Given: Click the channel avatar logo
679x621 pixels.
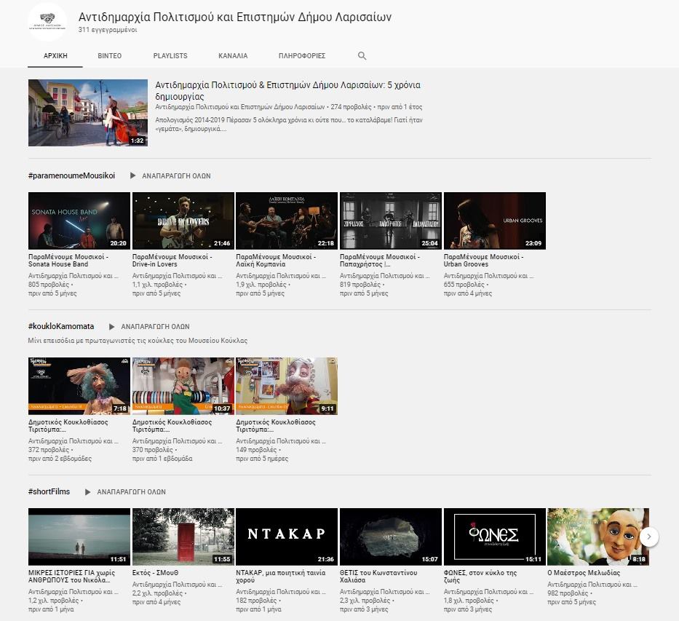Looking at the screenshot, I should click(48, 23).
